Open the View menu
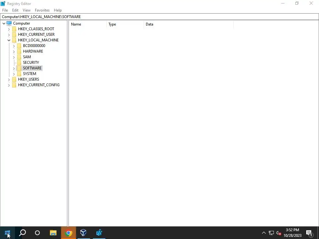The width and height of the screenshot is (319, 239). (x=26, y=10)
